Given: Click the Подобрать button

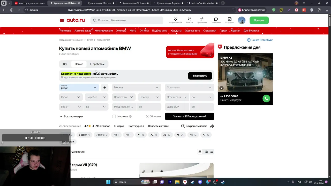Looking at the screenshot, I should pos(200,76).
